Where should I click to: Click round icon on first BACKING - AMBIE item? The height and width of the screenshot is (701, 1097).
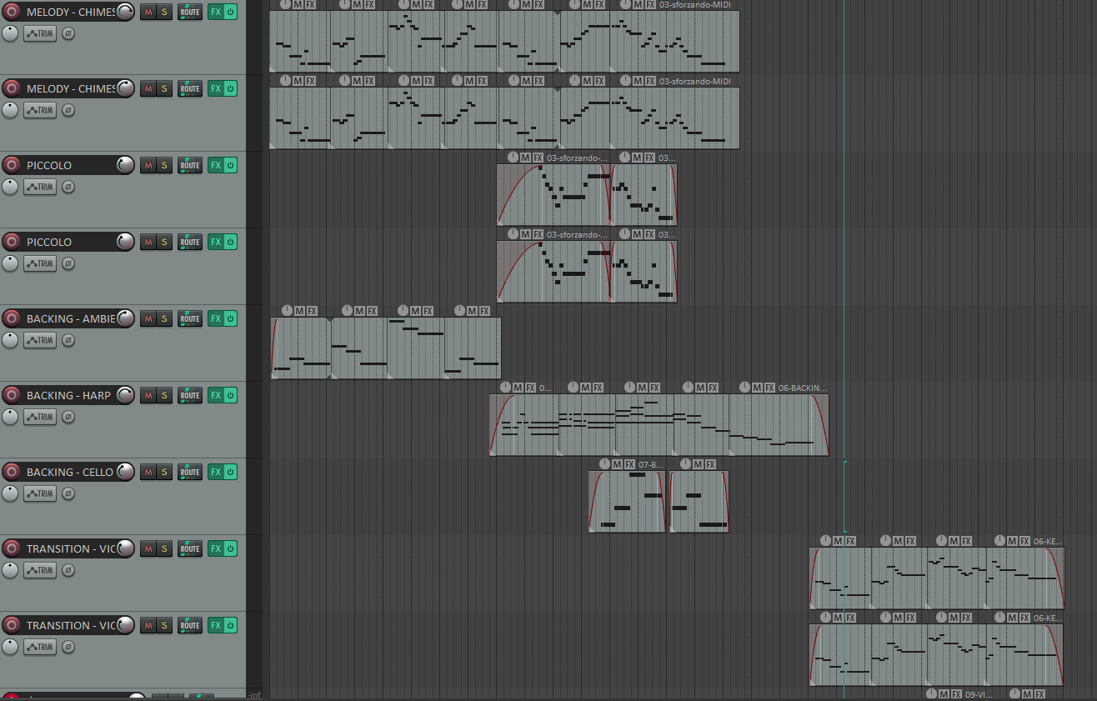click(x=288, y=310)
